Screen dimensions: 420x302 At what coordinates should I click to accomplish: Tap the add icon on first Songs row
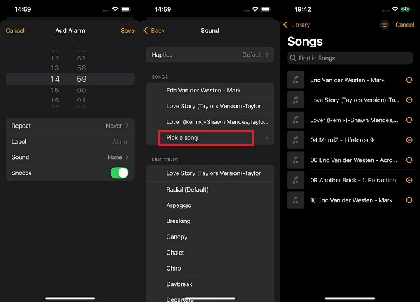[409, 80]
